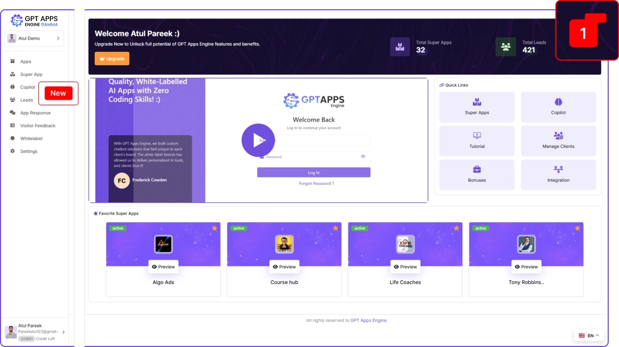Click the orange Upgrade button

click(112, 59)
